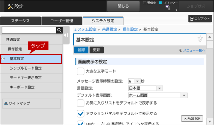
Task: Focus the settings search input field
Action: click(29, 30)
